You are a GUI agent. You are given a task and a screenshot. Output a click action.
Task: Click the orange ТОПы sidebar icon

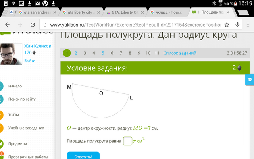(x=1, y=115)
